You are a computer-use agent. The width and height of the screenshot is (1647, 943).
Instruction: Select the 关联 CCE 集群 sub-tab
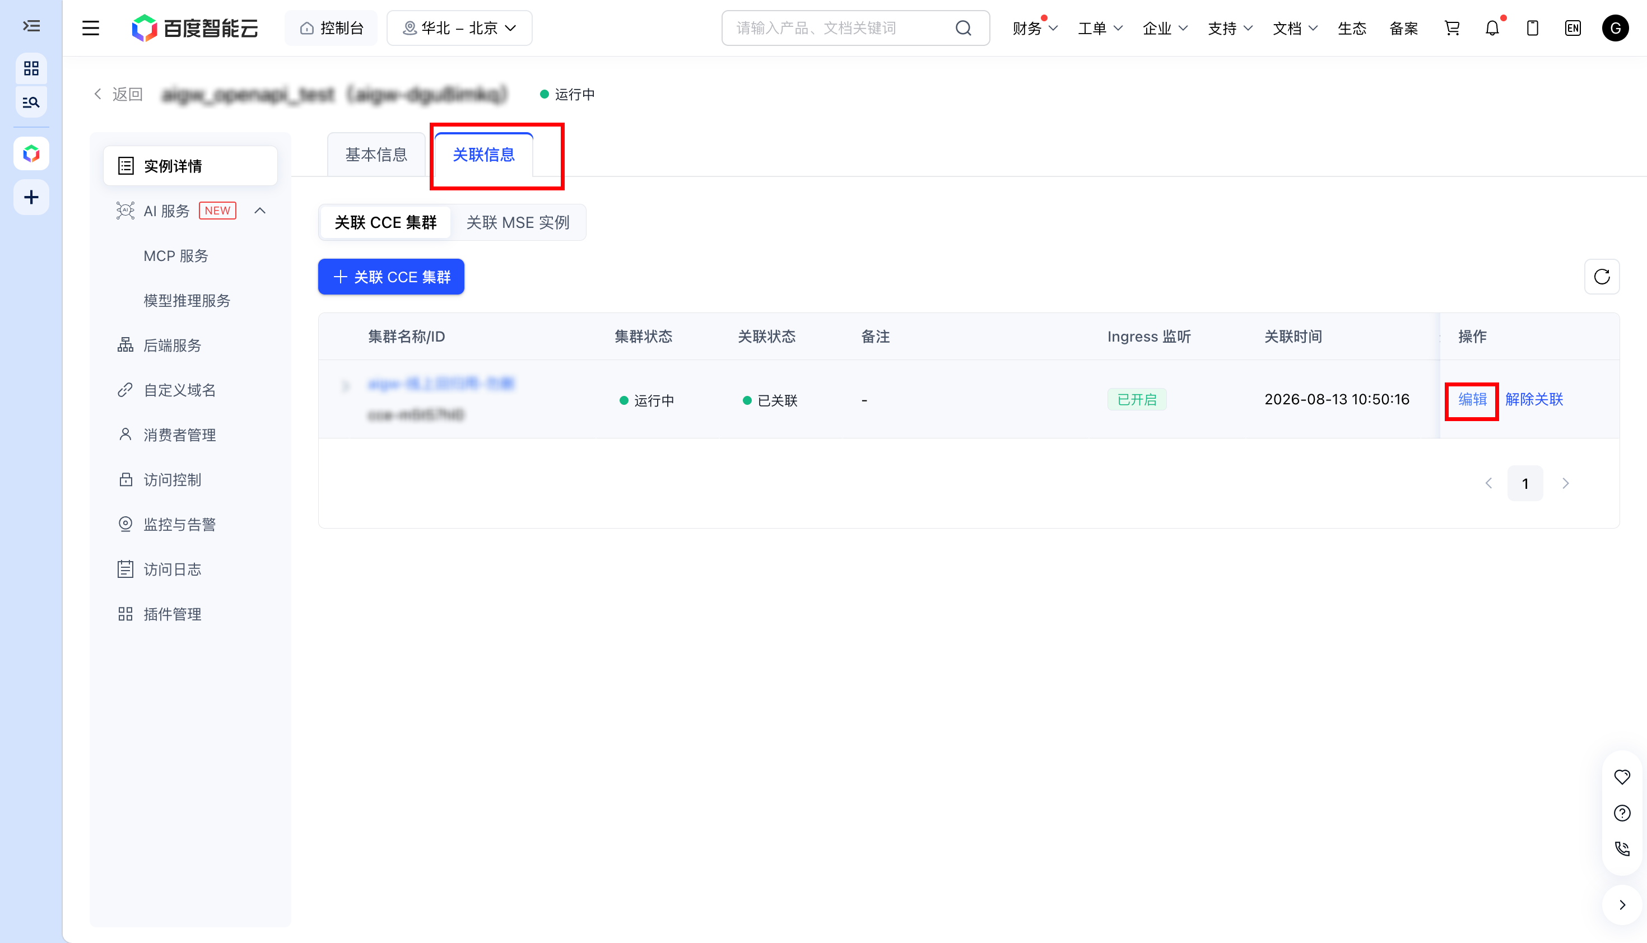[385, 223]
